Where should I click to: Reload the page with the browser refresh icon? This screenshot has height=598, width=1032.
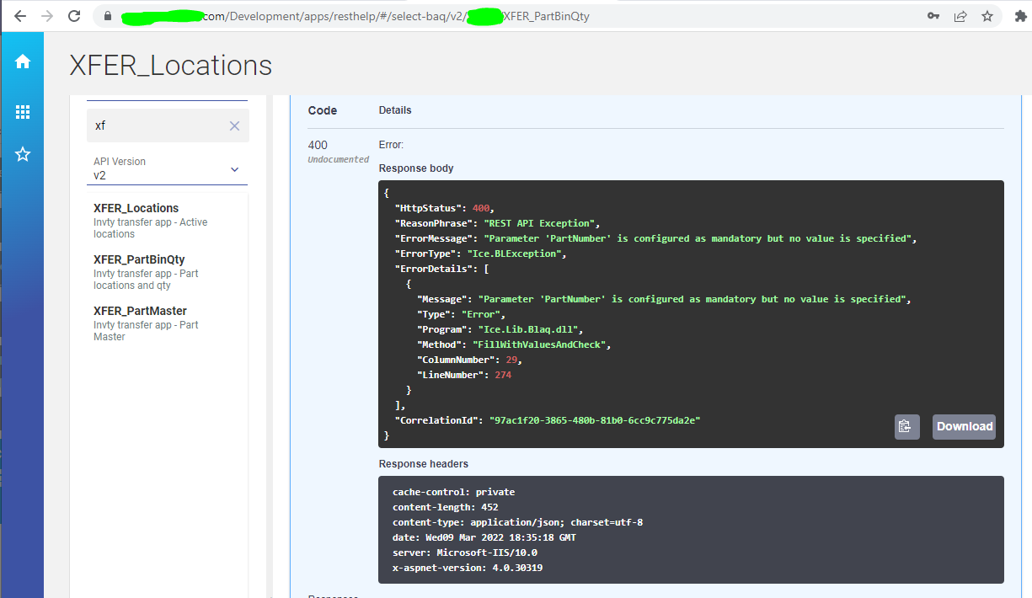point(74,16)
